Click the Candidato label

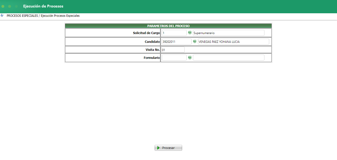click(152, 42)
